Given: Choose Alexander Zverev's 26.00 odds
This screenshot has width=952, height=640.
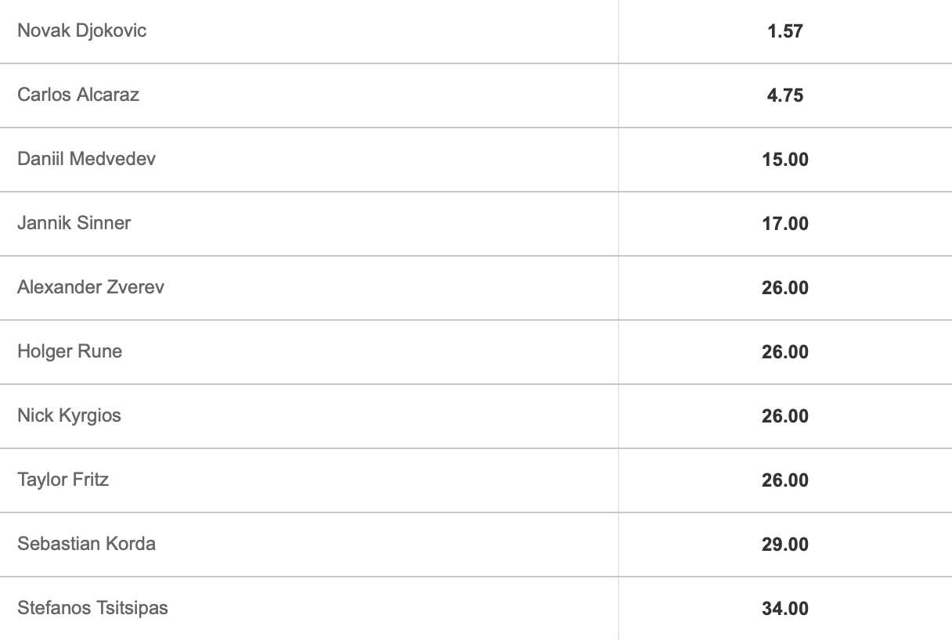Looking at the screenshot, I should (784, 289).
